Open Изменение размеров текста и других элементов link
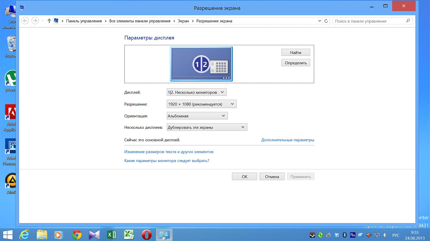The image size is (430, 241). 169,152
